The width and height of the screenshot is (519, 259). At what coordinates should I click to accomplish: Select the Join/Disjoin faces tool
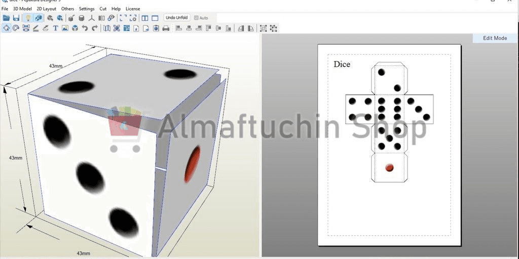coord(26,28)
